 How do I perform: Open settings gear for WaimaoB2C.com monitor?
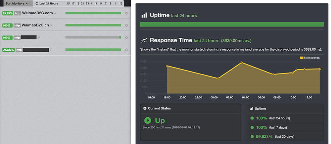[x=126, y=13]
